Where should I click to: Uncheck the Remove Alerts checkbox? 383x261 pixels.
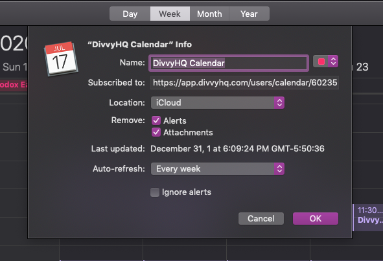pos(156,120)
